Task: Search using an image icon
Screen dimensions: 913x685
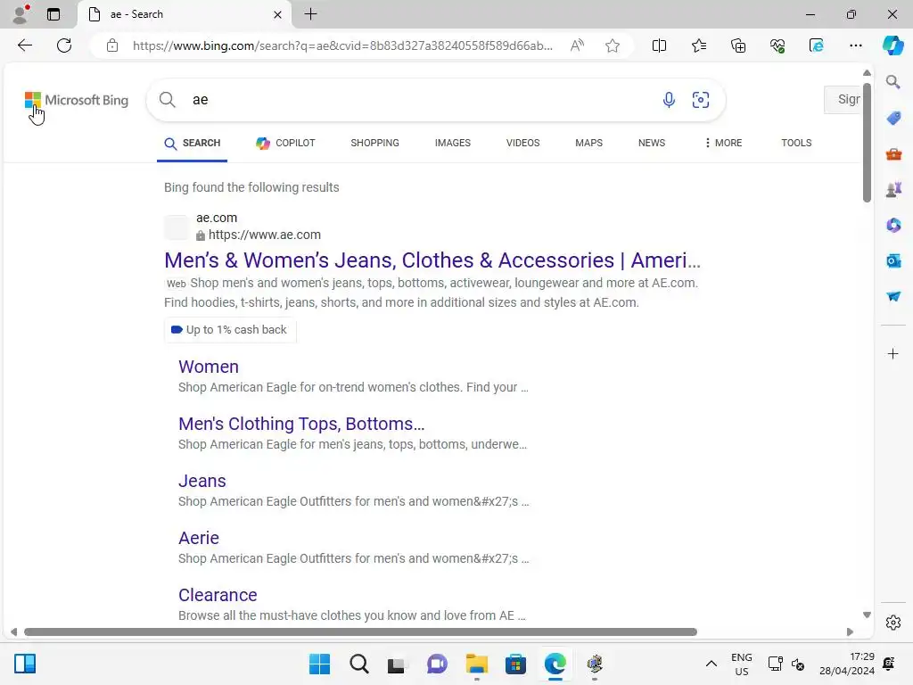Action: tap(701, 100)
